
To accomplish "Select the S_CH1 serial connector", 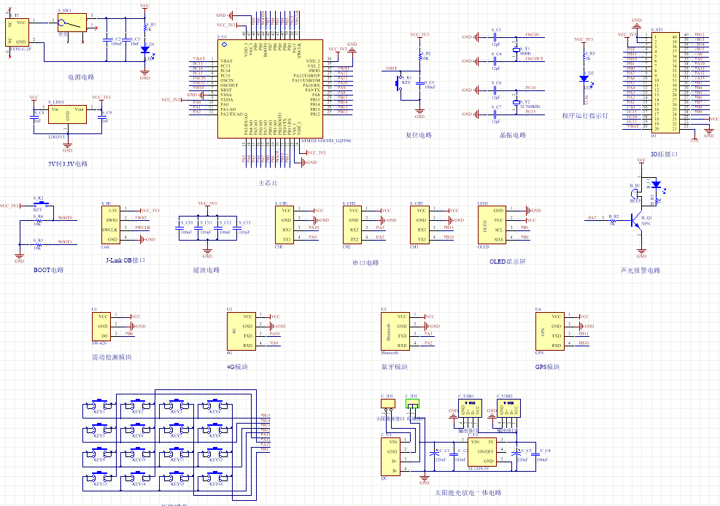I will (x=284, y=225).
